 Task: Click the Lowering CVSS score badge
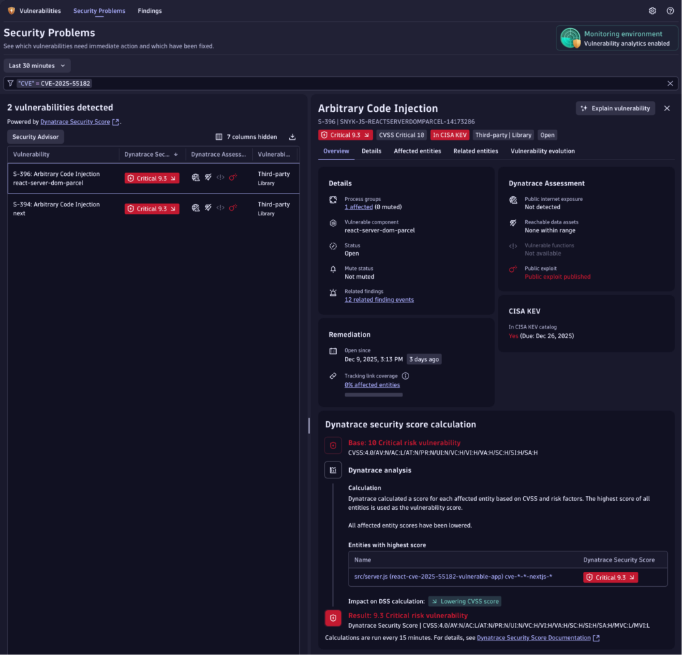[464, 601]
